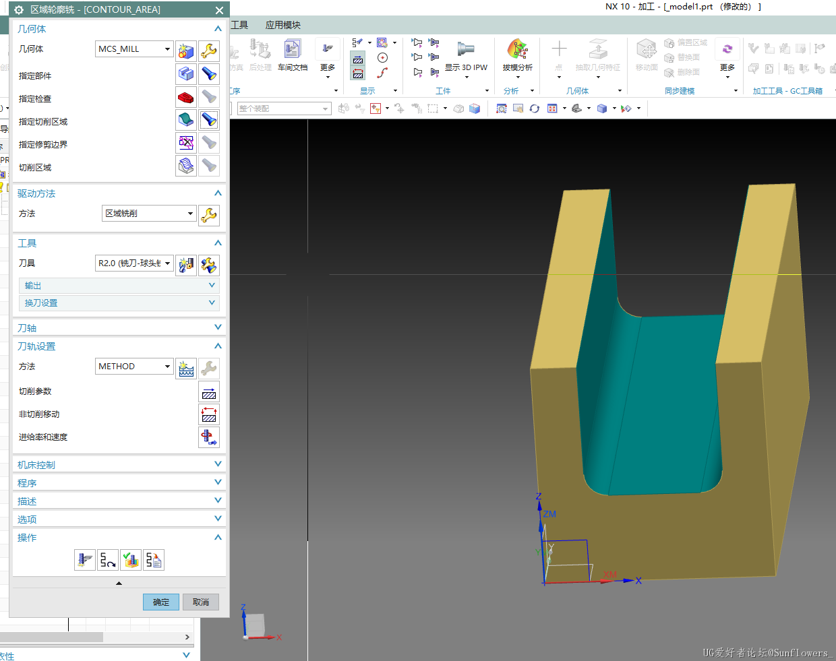Open 非切削移动 non-cutting moves icon

[x=209, y=414]
